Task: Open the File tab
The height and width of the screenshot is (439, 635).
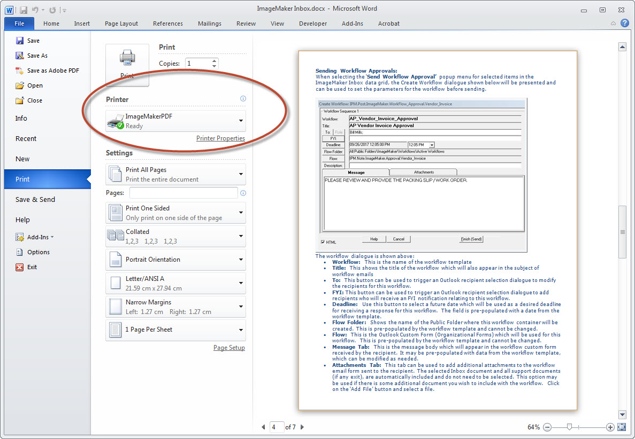Action: [x=19, y=23]
